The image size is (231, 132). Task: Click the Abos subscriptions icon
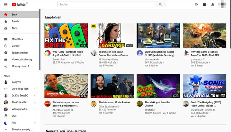click(x=6, y=28)
